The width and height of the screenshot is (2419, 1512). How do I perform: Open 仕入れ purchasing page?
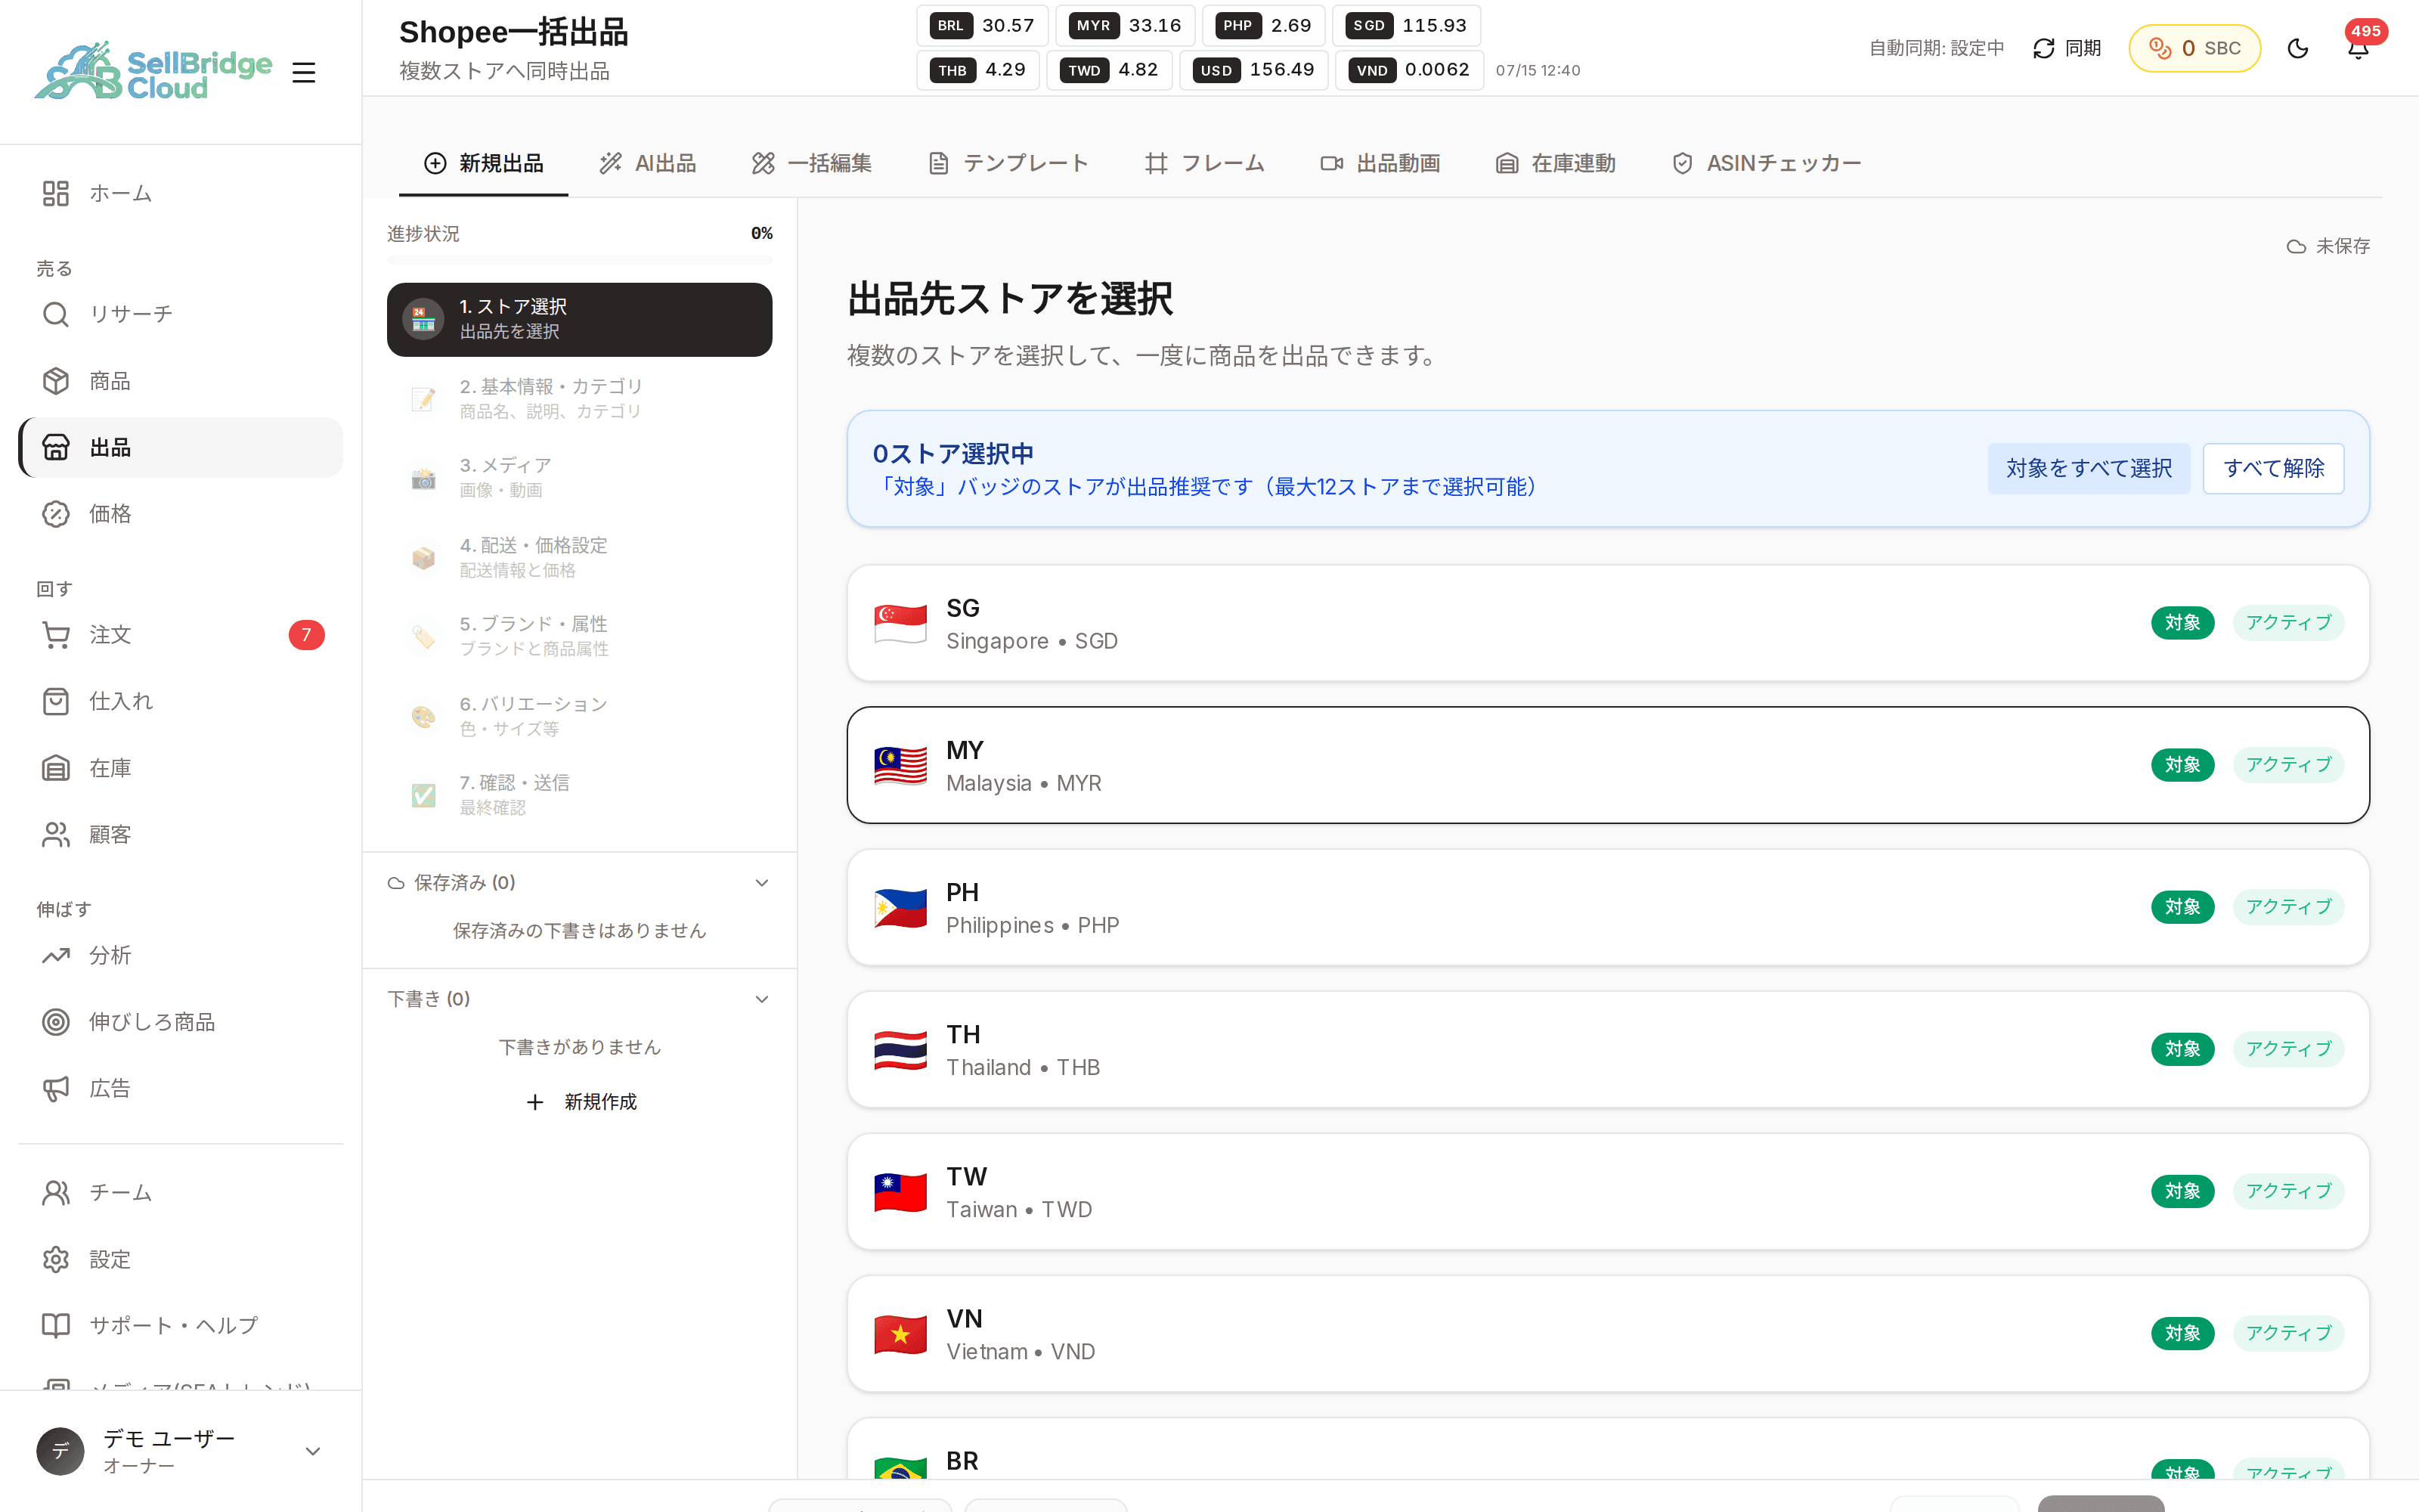(181, 701)
